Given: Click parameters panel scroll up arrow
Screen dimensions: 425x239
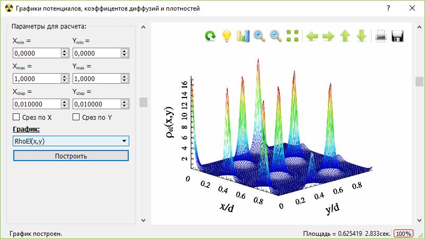Looking at the screenshot, I should pyautogui.click(x=144, y=27).
